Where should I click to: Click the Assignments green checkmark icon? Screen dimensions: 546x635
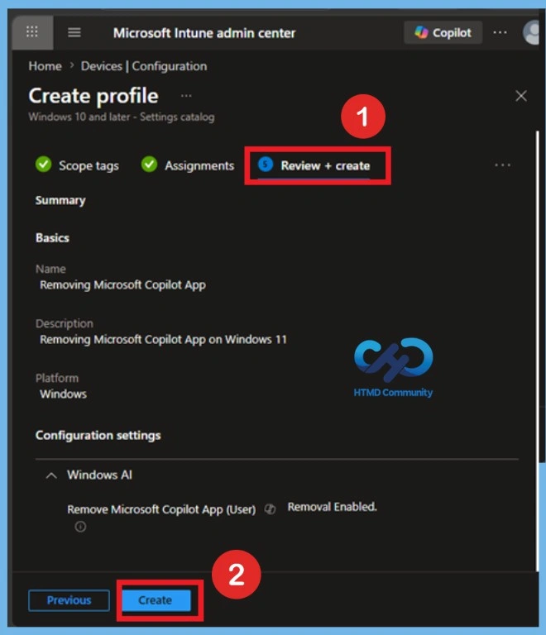tap(149, 165)
